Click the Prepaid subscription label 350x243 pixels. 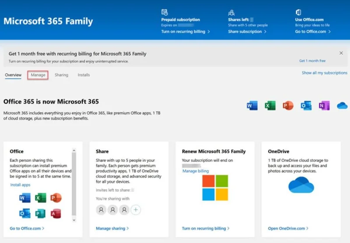(181, 20)
